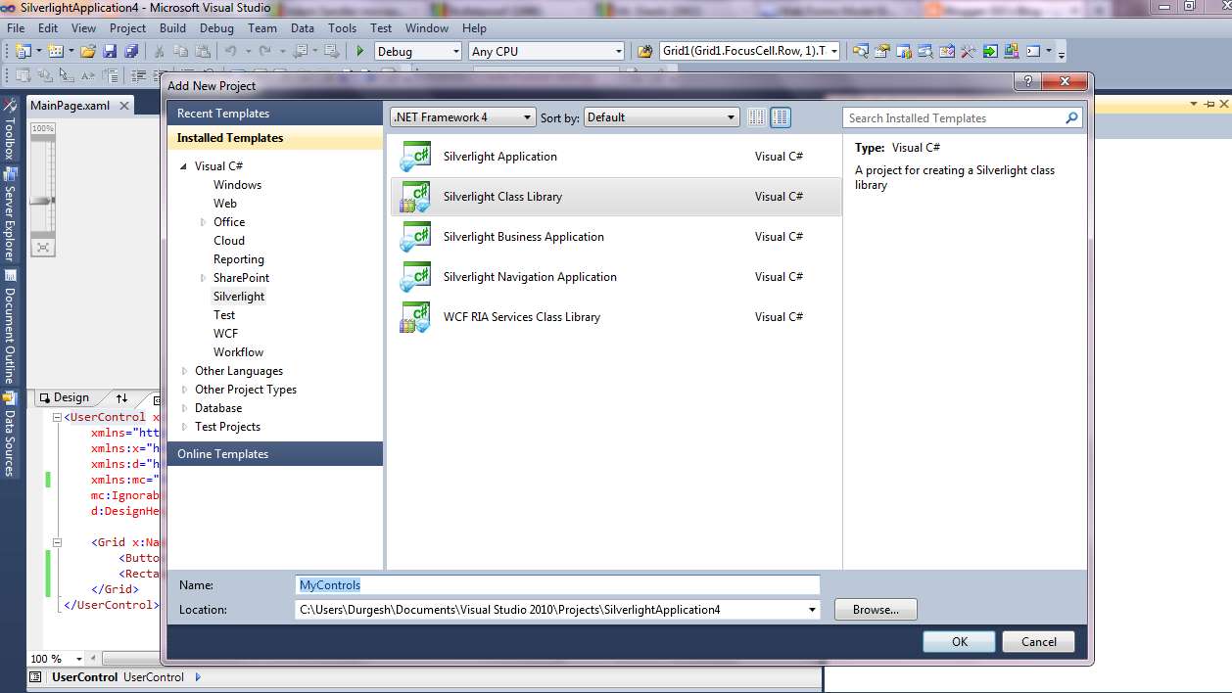
Task: Open the Location path dropdown arrow
Action: [x=812, y=610]
